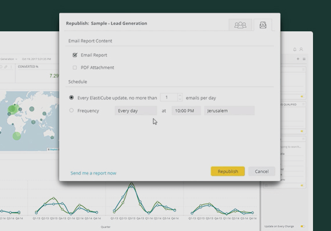Open filters panel hamburger menu icon
Screen dimensions: 331x231
(x=304, y=59)
